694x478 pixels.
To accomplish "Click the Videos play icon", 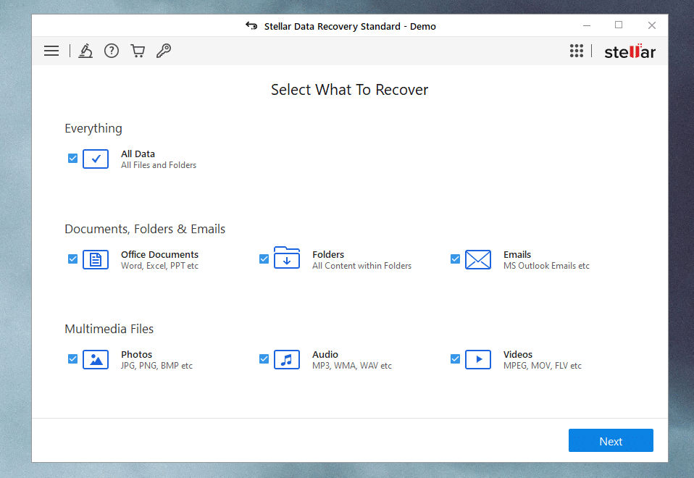I will (x=478, y=359).
